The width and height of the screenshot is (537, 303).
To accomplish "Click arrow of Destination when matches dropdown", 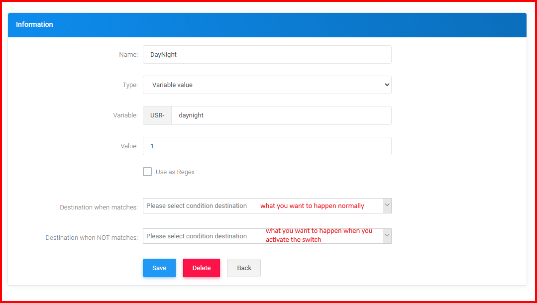I will tap(387, 205).
